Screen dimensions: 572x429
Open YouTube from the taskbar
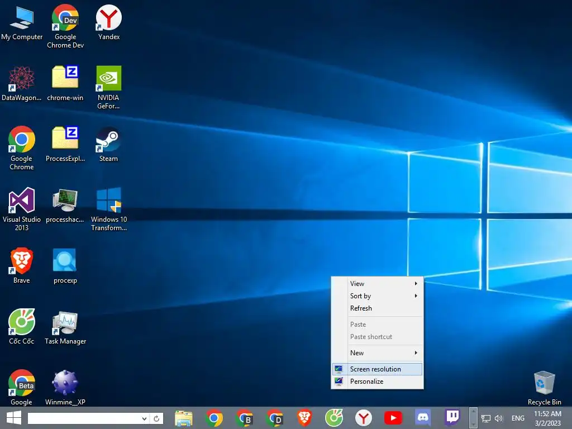click(x=393, y=418)
